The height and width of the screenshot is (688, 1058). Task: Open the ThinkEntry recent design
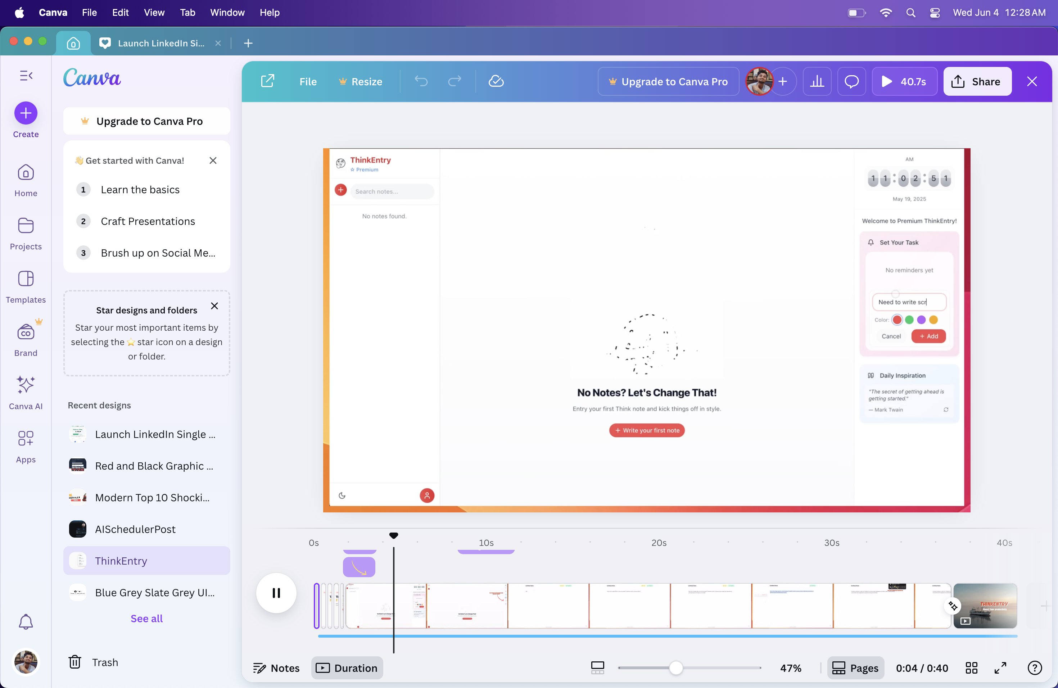point(147,561)
